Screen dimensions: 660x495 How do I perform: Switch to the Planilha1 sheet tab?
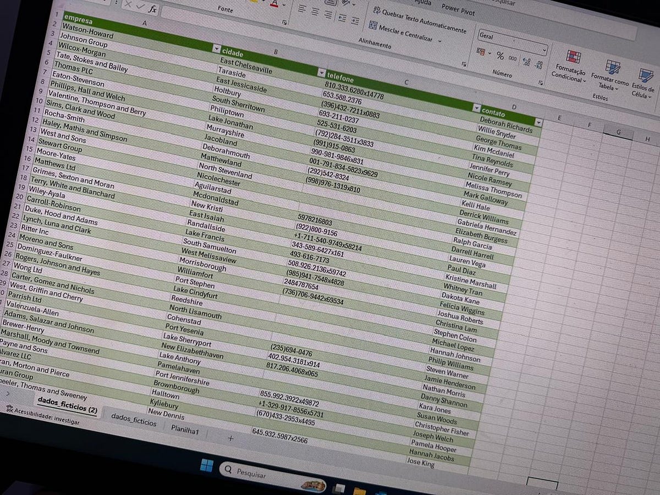185,430
